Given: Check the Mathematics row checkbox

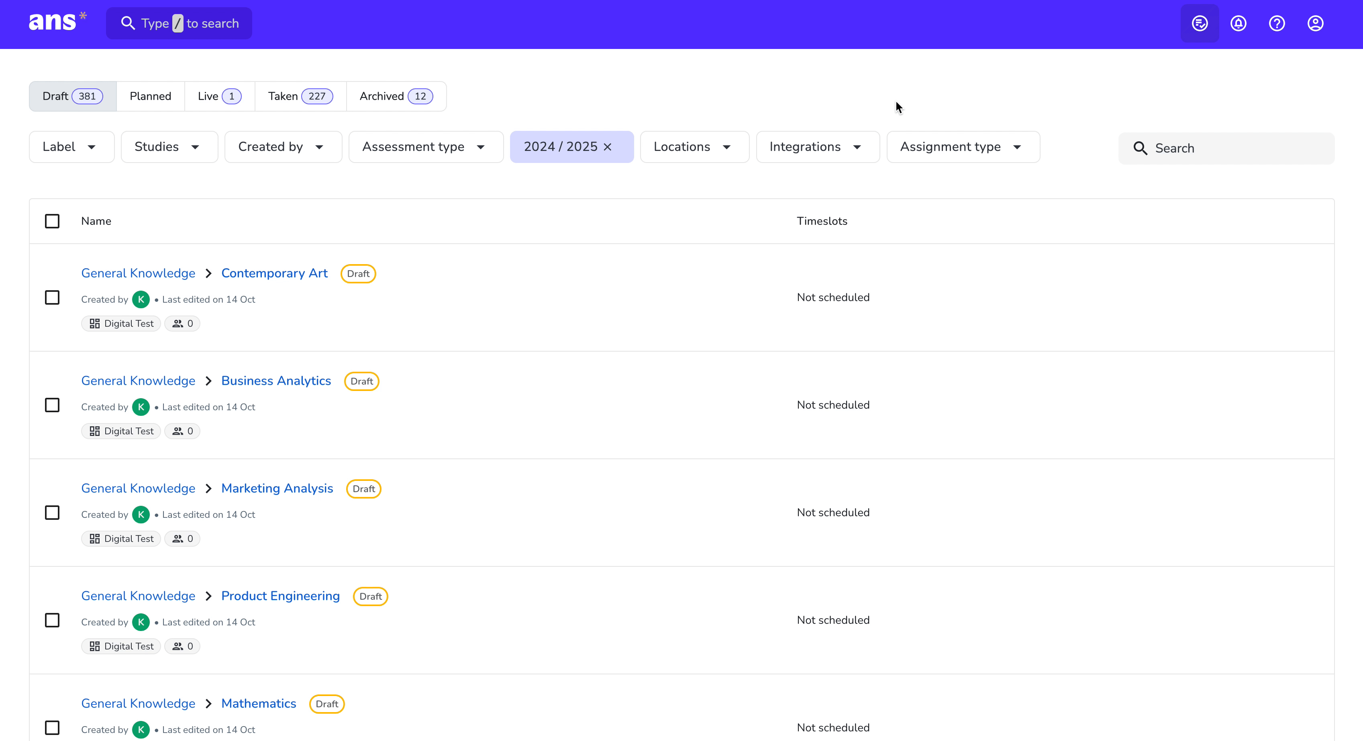Looking at the screenshot, I should pyautogui.click(x=52, y=728).
